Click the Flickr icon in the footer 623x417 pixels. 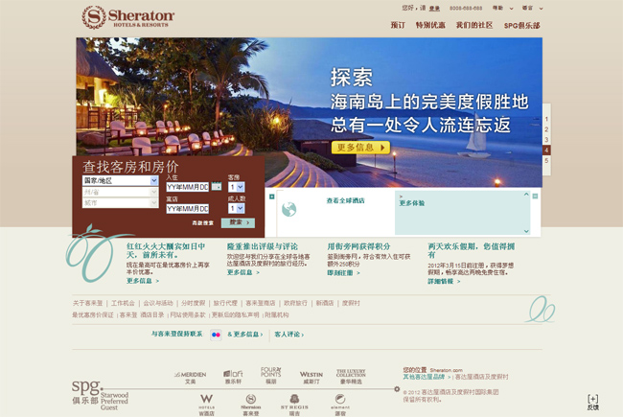click(216, 335)
